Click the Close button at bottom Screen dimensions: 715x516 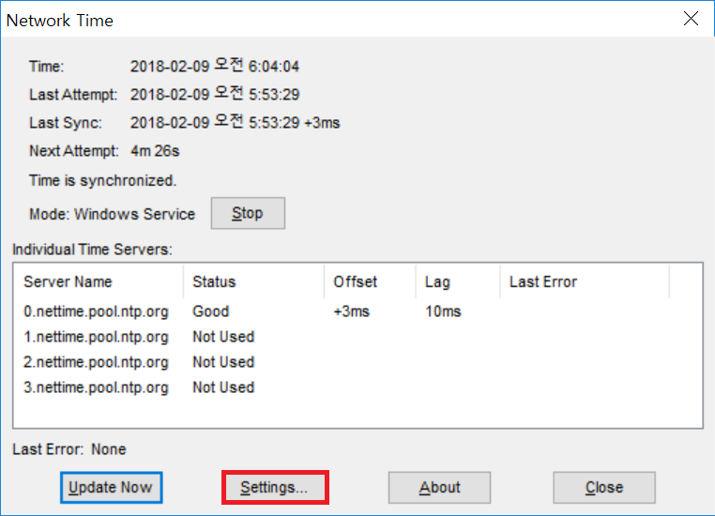pyautogui.click(x=604, y=487)
